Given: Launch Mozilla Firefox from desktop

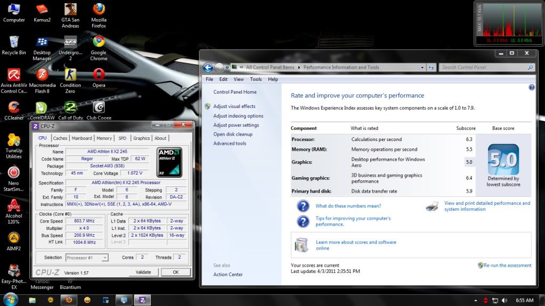Looking at the screenshot, I should 99,15.
